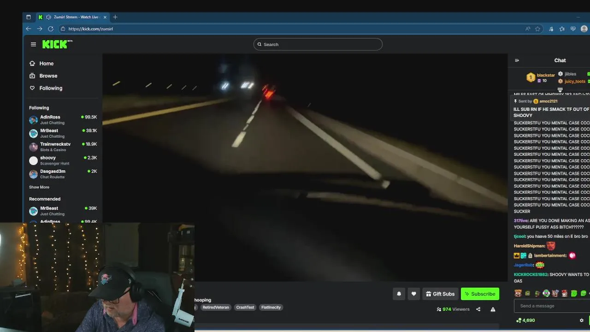Insert red-haired emote
The height and width of the screenshot is (332, 590).
point(565,293)
